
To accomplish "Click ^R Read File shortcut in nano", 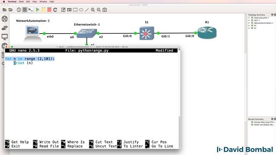I will tap(46, 146).
